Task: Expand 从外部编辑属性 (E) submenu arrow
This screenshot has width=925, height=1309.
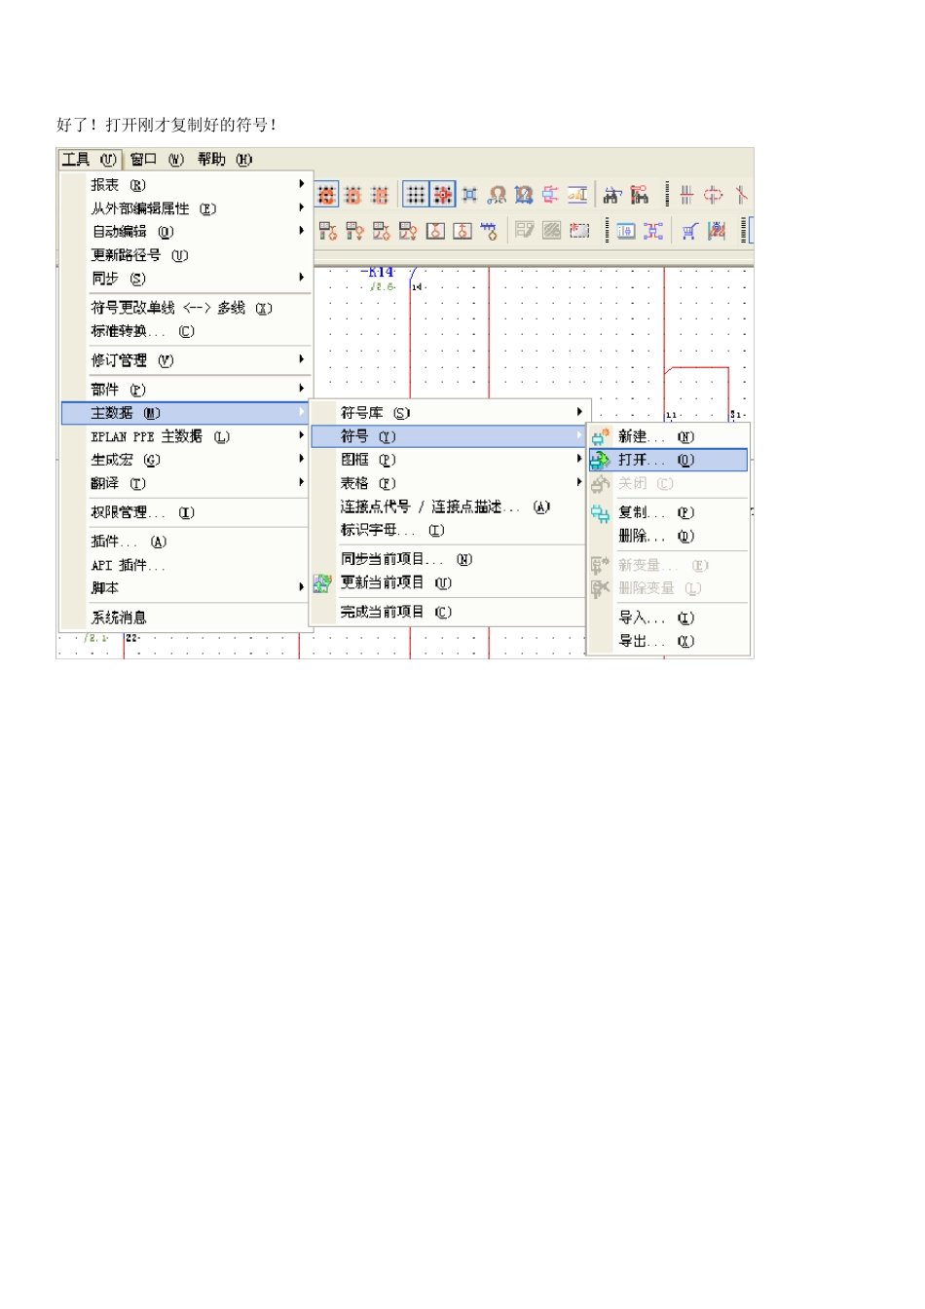Action: point(302,207)
